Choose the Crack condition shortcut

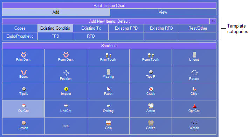point(151,92)
